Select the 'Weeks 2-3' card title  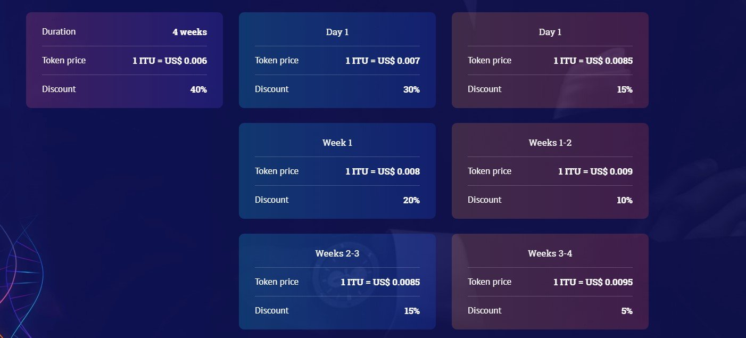tap(337, 253)
